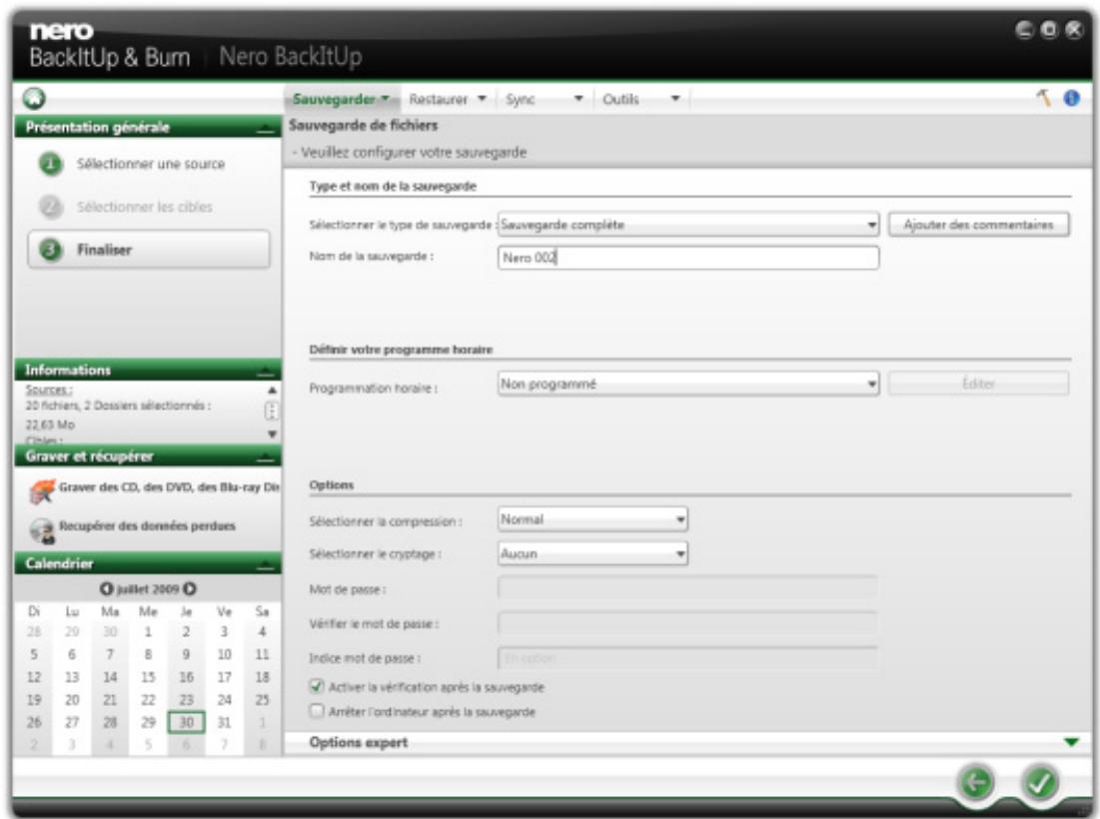Select day 20 in the calendar
Viewport: 1100px width, 819px height.
[72, 700]
